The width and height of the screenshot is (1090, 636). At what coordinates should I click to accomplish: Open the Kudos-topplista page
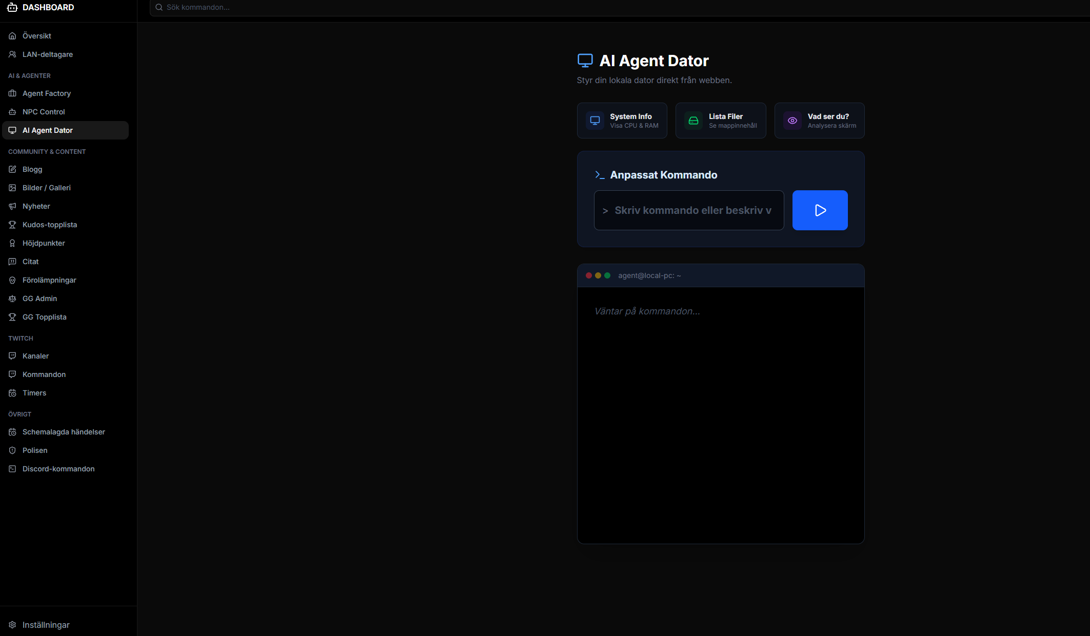tap(66, 225)
